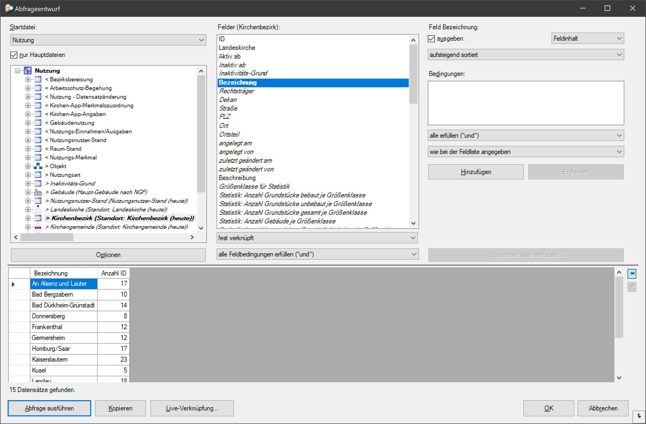Click the icon beside Landeskirche (Standort)
Screen dimensions: 646x424
(x=38, y=210)
